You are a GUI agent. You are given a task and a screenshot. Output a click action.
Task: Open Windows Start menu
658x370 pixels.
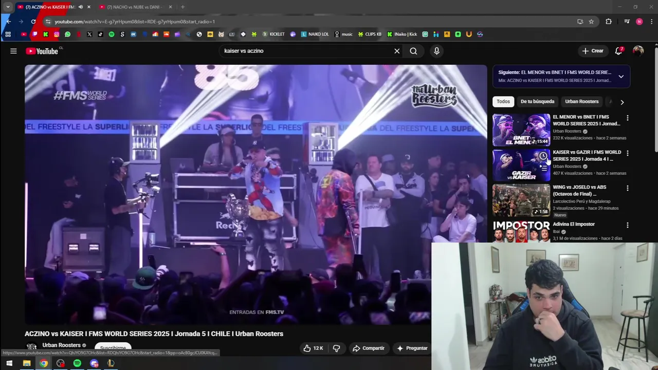point(9,363)
